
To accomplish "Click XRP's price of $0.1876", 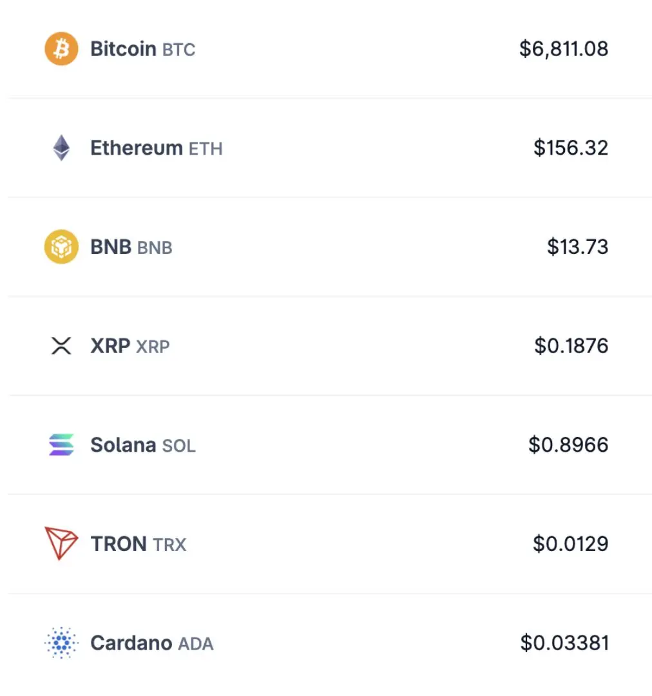I will [x=571, y=346].
